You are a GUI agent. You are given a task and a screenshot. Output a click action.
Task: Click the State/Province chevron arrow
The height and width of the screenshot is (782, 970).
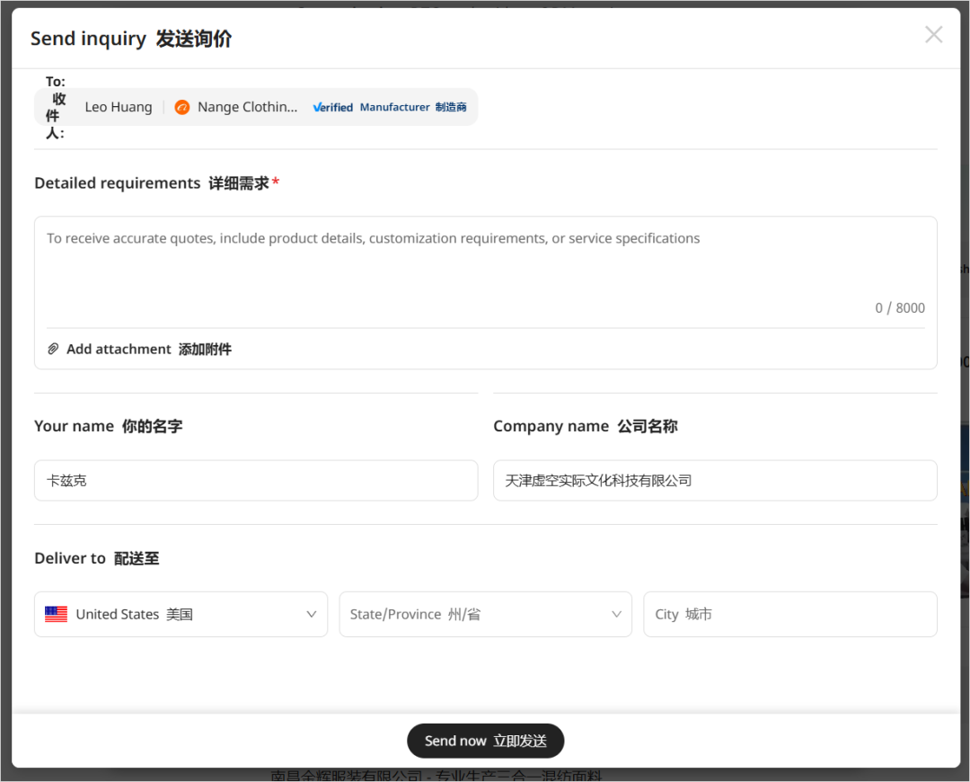616,614
